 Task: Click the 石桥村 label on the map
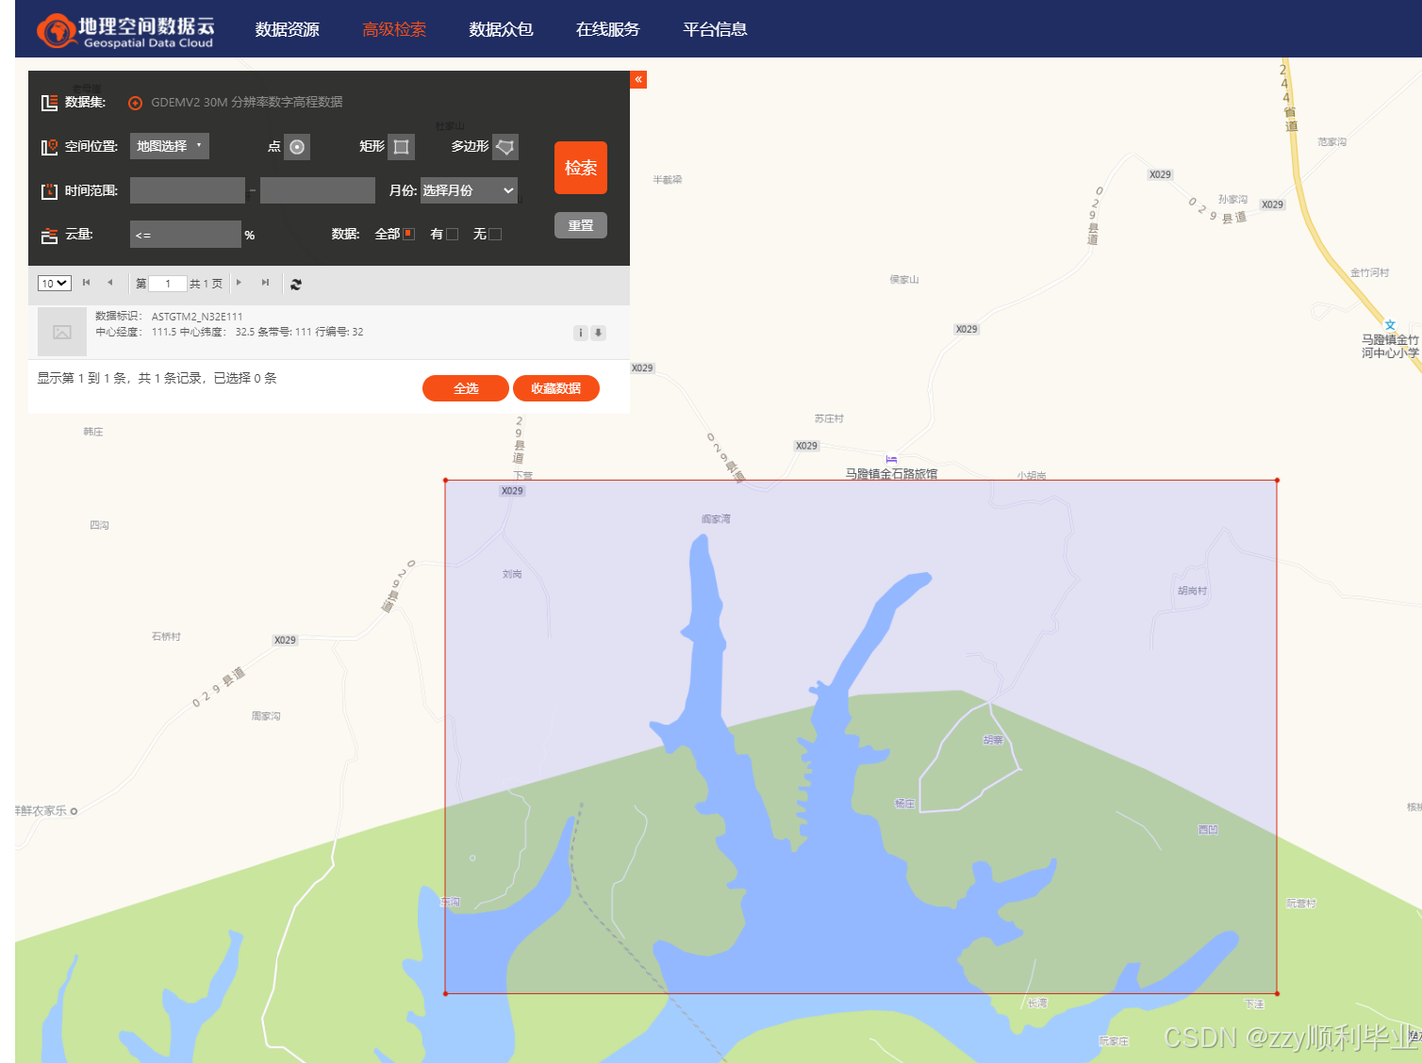click(166, 637)
